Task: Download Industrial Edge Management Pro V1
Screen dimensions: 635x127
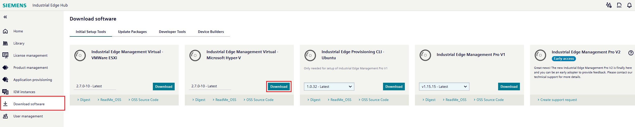Action: [509, 87]
